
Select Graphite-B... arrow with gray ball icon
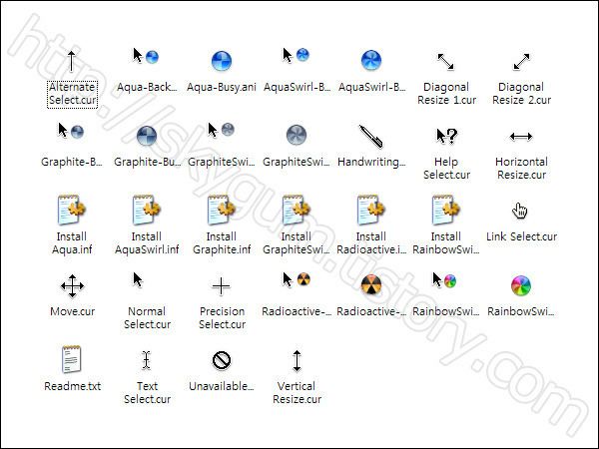click(x=71, y=131)
